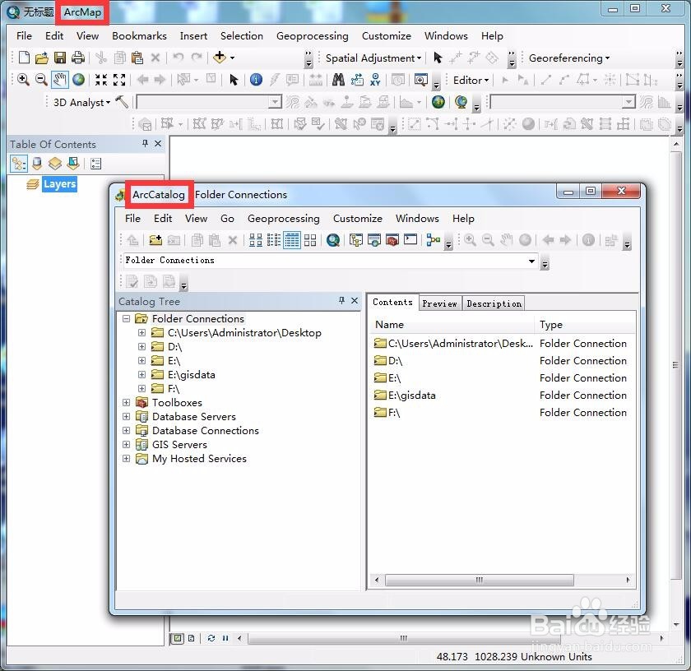Screen dimensions: 691x671
Task: Pin the Catalog Tree panel
Action: (341, 300)
